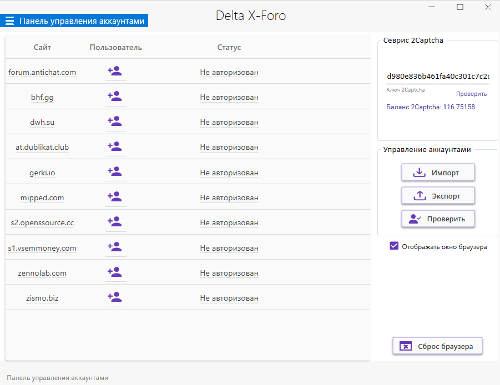
Task: Focus the 2Captcha key input field
Action: (437, 76)
